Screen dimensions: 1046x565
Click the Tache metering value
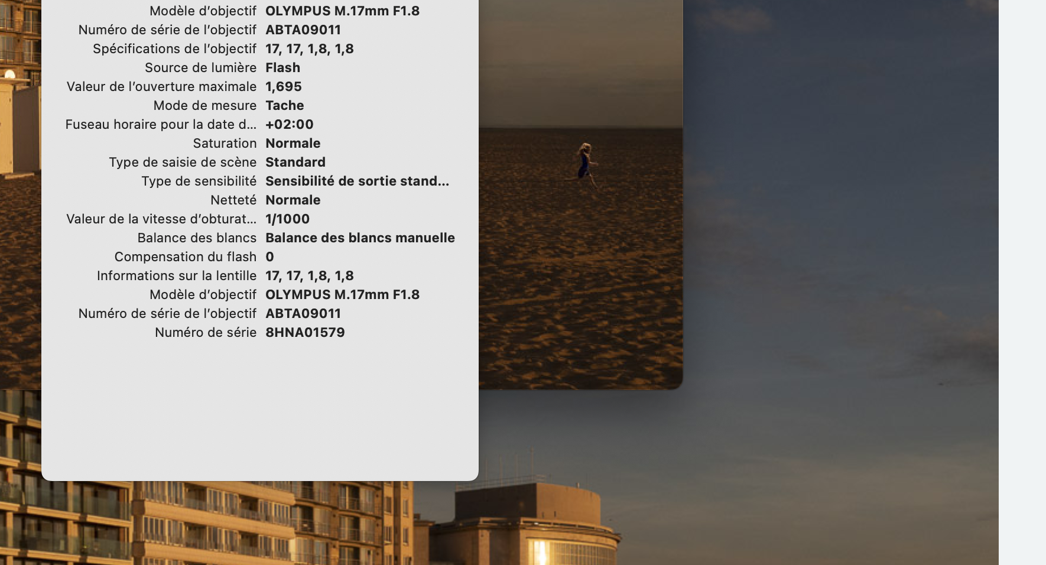click(284, 105)
